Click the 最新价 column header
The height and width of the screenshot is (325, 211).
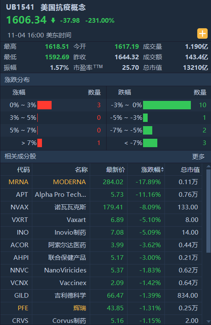coord(115,170)
